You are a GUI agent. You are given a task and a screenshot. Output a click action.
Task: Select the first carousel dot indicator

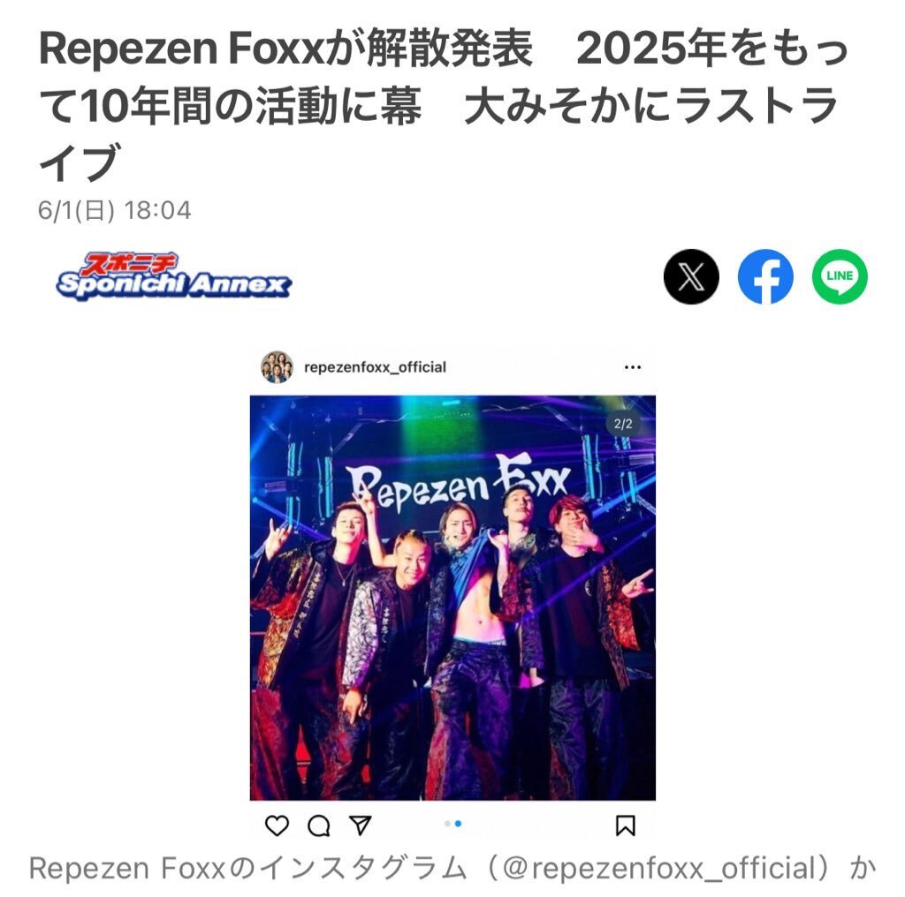pos(447,824)
